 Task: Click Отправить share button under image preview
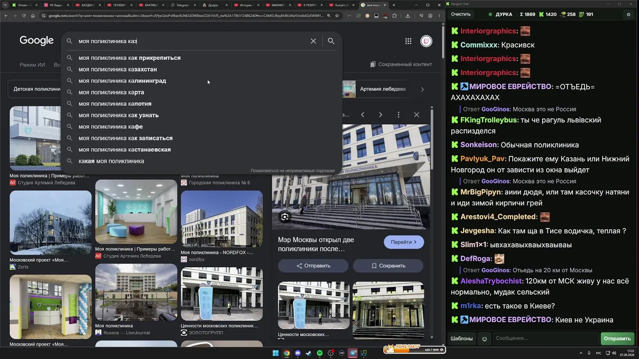point(313,266)
